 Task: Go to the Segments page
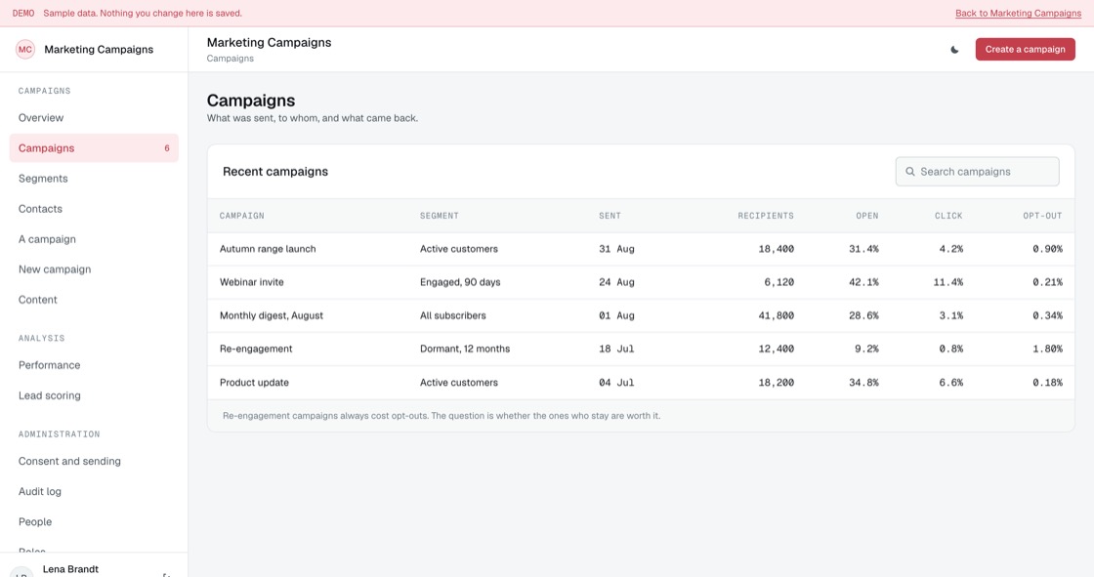[x=94, y=179]
